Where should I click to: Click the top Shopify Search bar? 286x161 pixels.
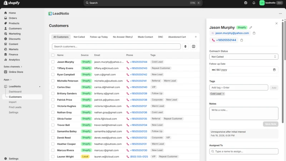[143, 3]
